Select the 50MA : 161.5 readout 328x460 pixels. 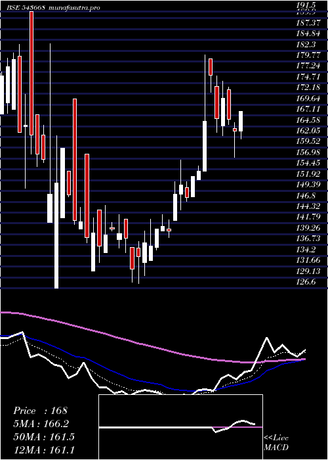(44, 437)
